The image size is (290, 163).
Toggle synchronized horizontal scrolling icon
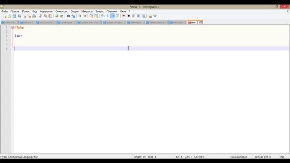[96, 16]
